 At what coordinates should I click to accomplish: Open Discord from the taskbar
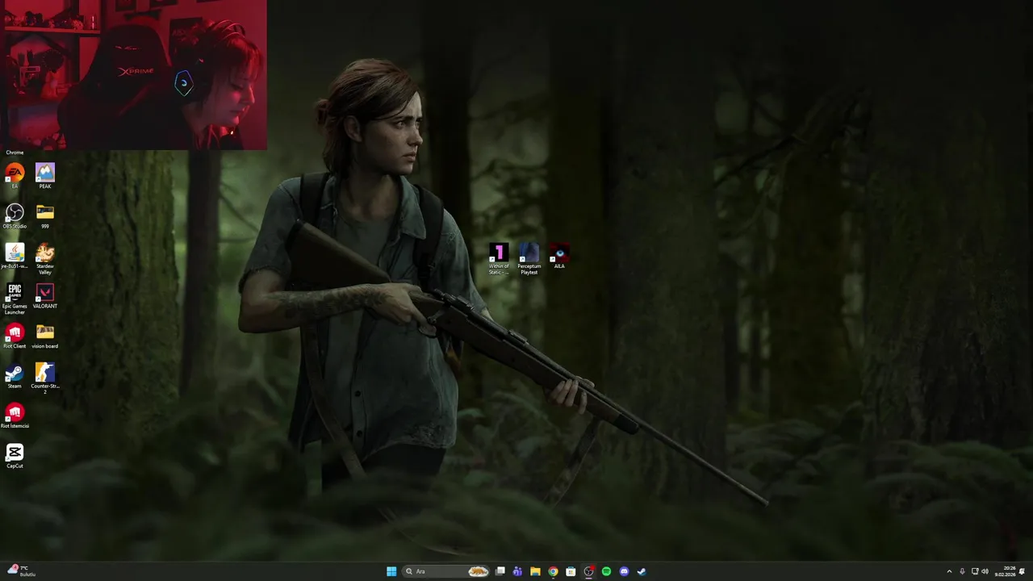click(x=624, y=571)
